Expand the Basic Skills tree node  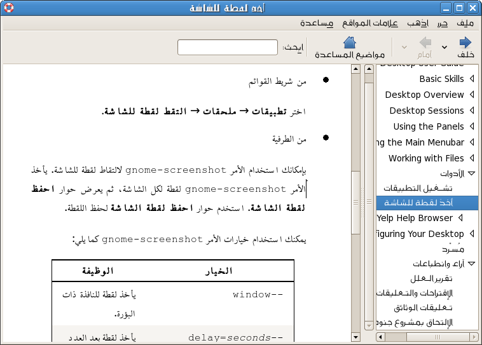(471, 79)
